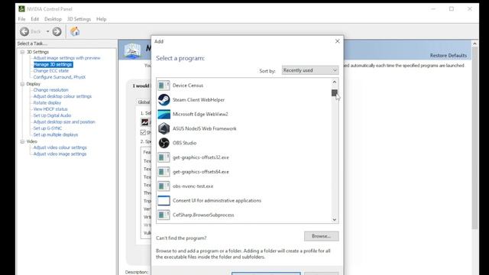The width and height of the screenshot is (489, 275).
Task: Open Set up G-SYNC
Action: pos(47,128)
